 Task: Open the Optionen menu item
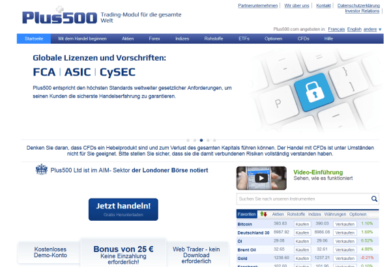click(x=273, y=38)
